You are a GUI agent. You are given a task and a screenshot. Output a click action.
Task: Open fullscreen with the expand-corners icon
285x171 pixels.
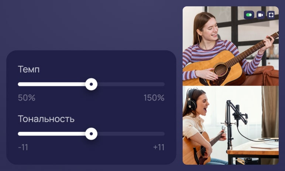tap(271, 15)
